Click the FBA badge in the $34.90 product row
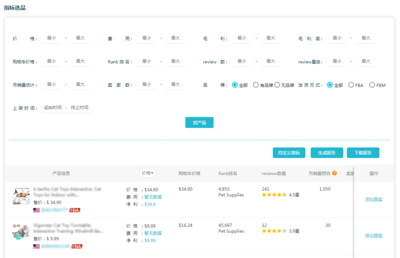The image size is (400, 258). click(75, 210)
